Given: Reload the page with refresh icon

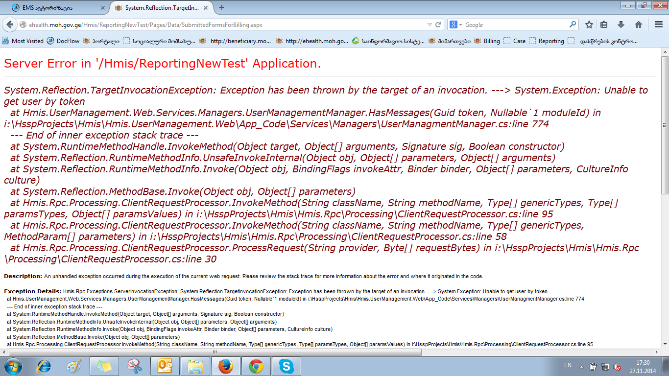Looking at the screenshot, I should coord(438,24).
